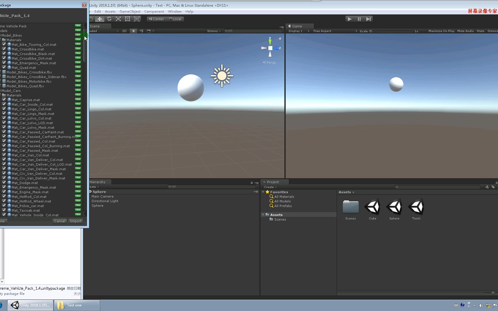Image resolution: width=498 pixels, height=311 pixels.
Task: Uncheck Mat_Taxicab.mat checkbox
Action: click(x=4, y=210)
